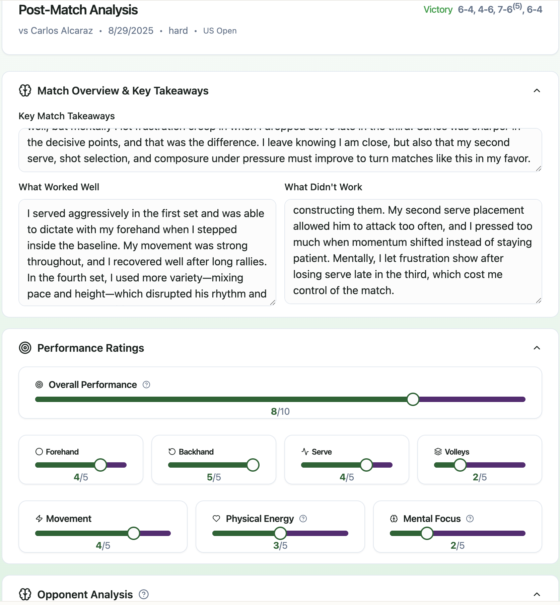The height and width of the screenshot is (605, 560).
Task: Click the Volleys layers icon
Action: 438,452
